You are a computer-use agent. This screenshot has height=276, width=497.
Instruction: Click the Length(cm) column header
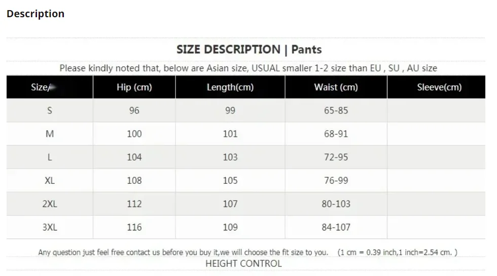[230, 87]
